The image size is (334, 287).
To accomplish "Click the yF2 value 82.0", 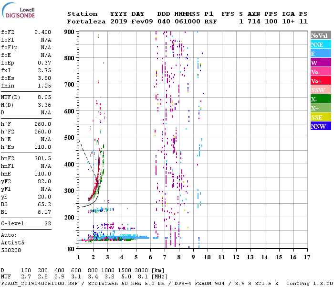I will (x=44, y=181).
